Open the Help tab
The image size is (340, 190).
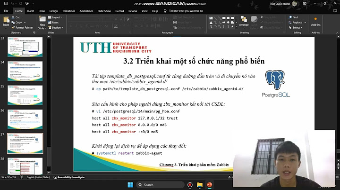(155, 11)
